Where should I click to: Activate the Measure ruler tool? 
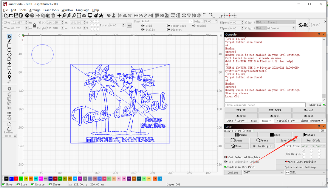click(x=10, y=81)
